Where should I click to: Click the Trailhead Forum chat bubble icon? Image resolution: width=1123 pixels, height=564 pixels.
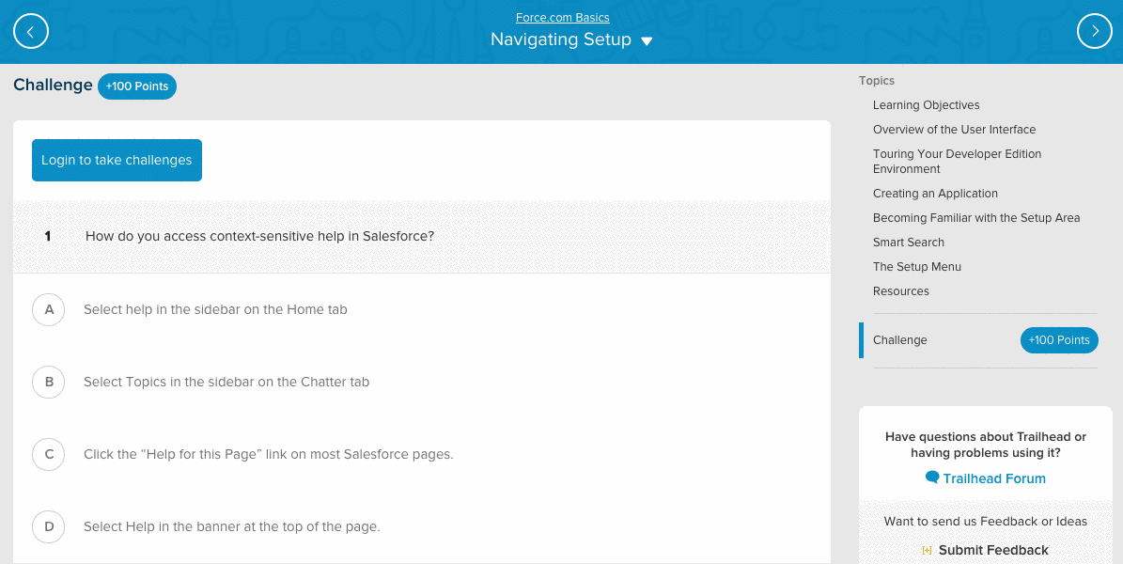coord(932,478)
